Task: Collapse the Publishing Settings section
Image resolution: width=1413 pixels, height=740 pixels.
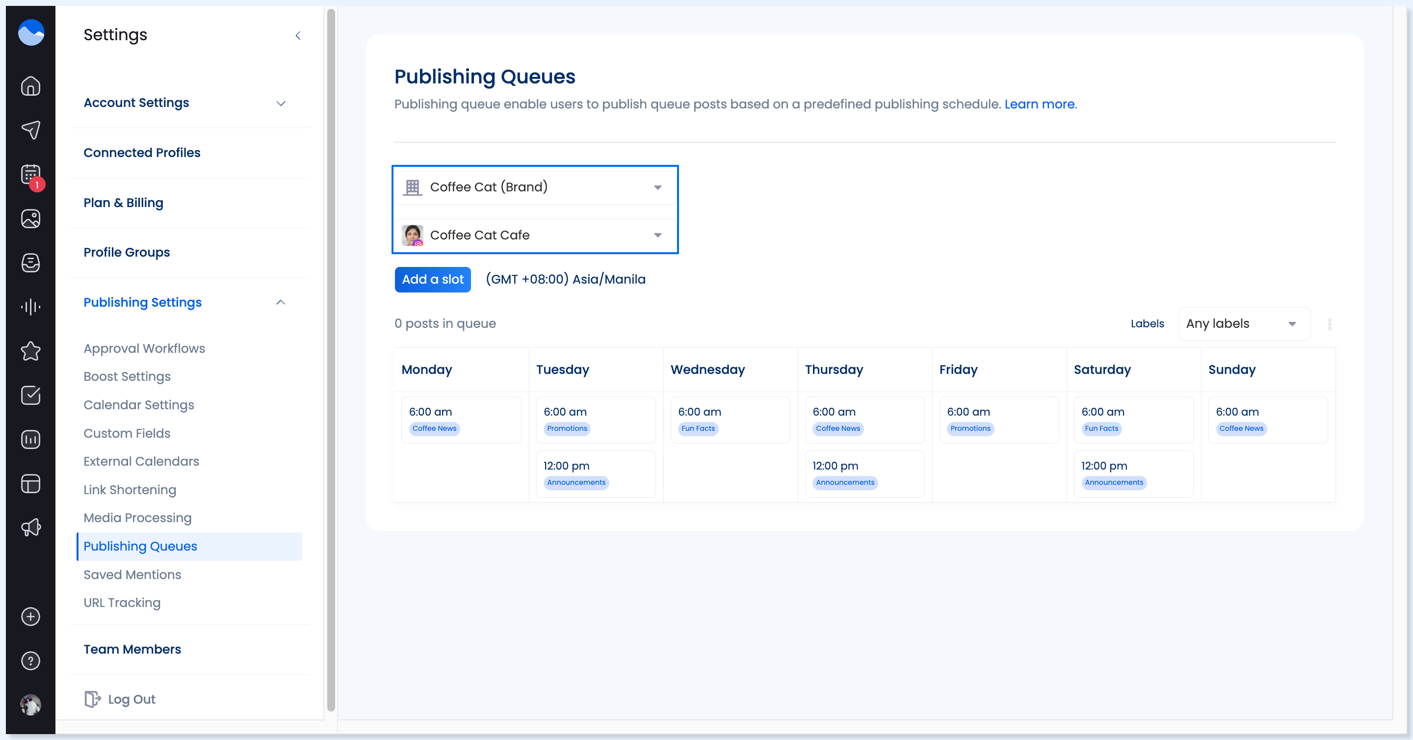Action: [x=280, y=302]
